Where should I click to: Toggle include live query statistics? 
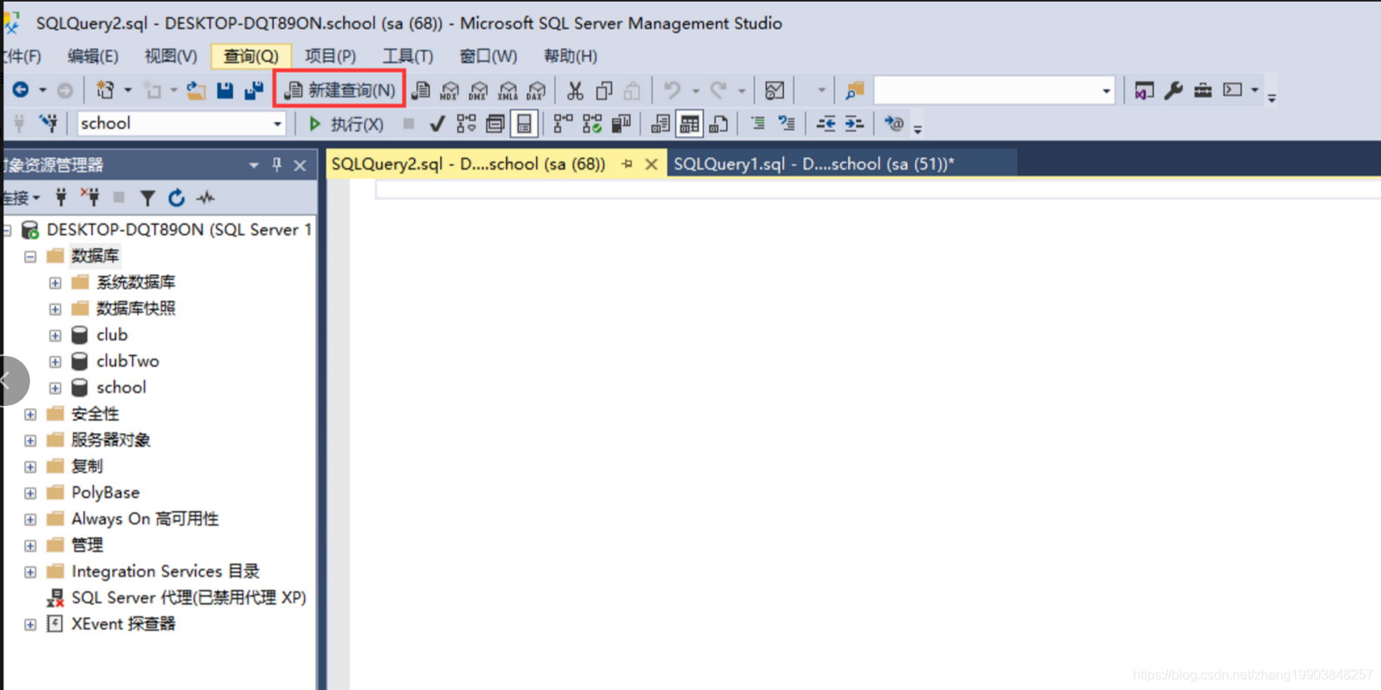(592, 124)
